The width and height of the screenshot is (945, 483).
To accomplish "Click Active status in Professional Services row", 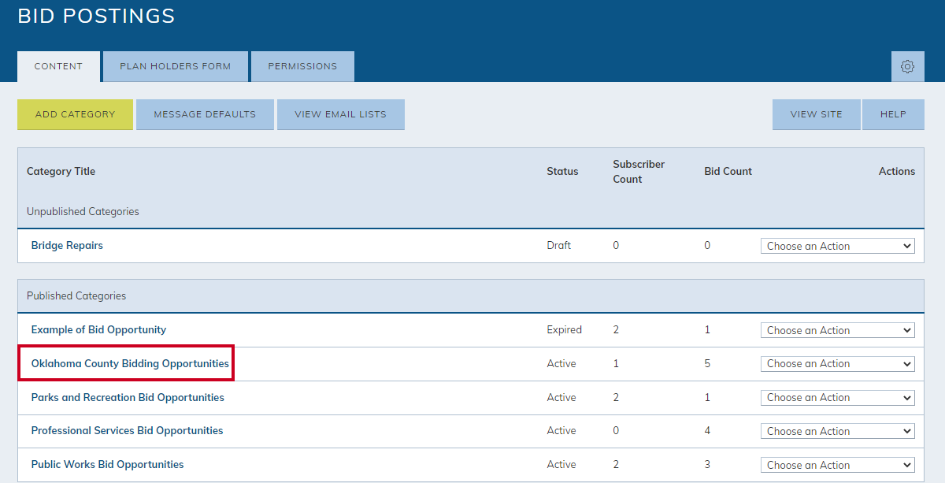I will pyautogui.click(x=561, y=431).
